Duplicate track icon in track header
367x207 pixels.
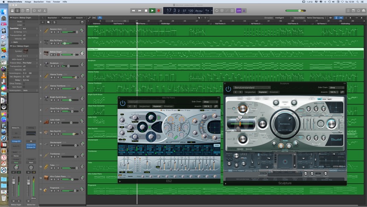tap(48, 22)
